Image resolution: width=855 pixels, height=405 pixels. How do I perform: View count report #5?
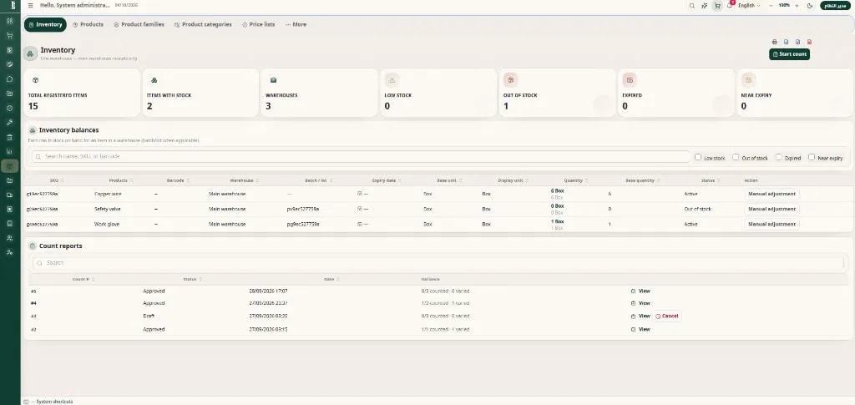[640, 291]
